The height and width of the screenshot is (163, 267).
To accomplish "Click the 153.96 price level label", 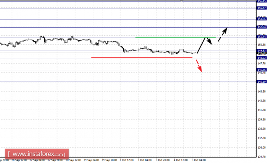I will click(261, 19).
